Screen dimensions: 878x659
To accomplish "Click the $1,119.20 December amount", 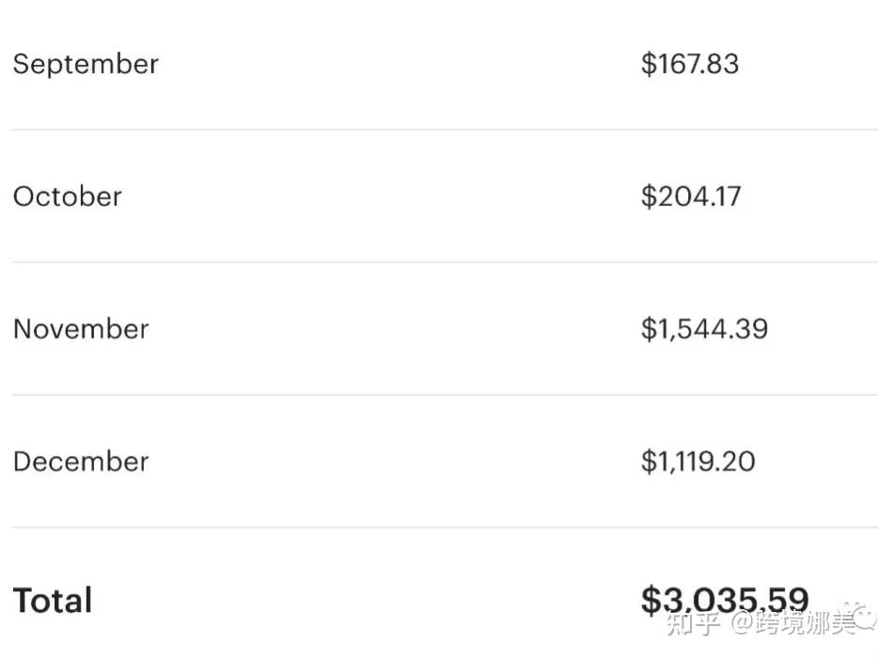I will click(x=698, y=462).
